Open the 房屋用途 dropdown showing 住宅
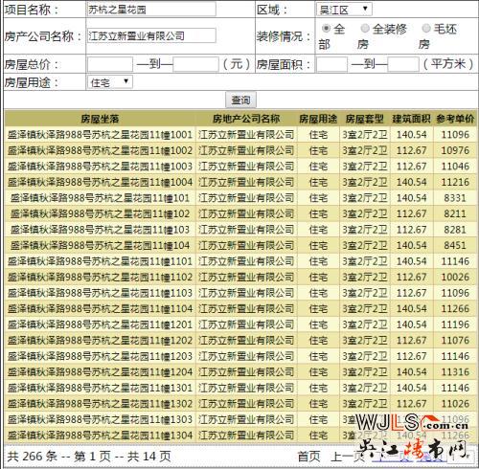This screenshot has width=479, height=469. point(110,82)
